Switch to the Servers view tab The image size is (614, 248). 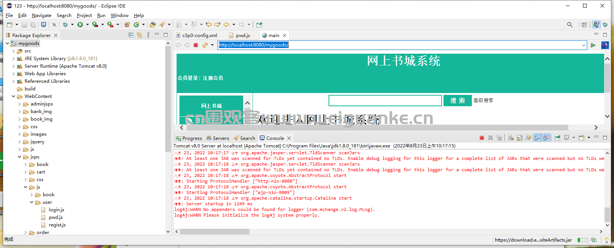[x=218, y=138]
